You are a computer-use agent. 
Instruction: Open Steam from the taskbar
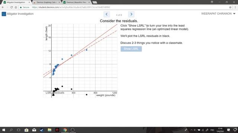coord(42,130)
